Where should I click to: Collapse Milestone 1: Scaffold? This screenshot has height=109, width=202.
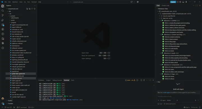pyautogui.click(x=160, y=21)
